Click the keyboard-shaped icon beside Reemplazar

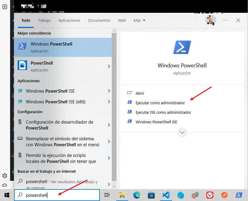(20, 138)
